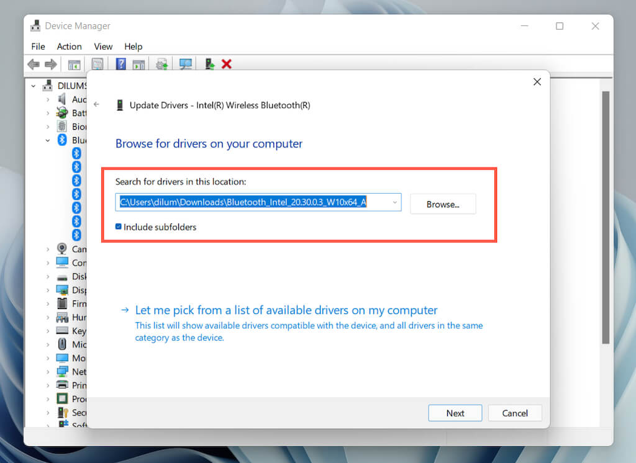Image resolution: width=636 pixels, height=463 pixels.
Task: Click the Cancel button
Action: pyautogui.click(x=515, y=413)
